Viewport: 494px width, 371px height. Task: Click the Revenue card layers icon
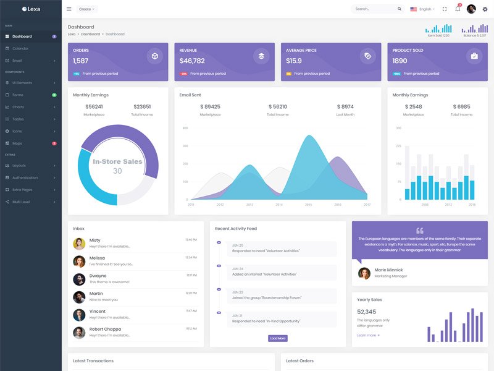(x=261, y=56)
